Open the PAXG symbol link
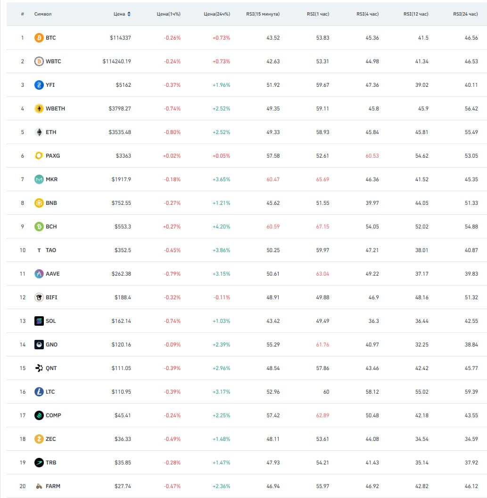This screenshot has height=498, width=487. tap(53, 156)
